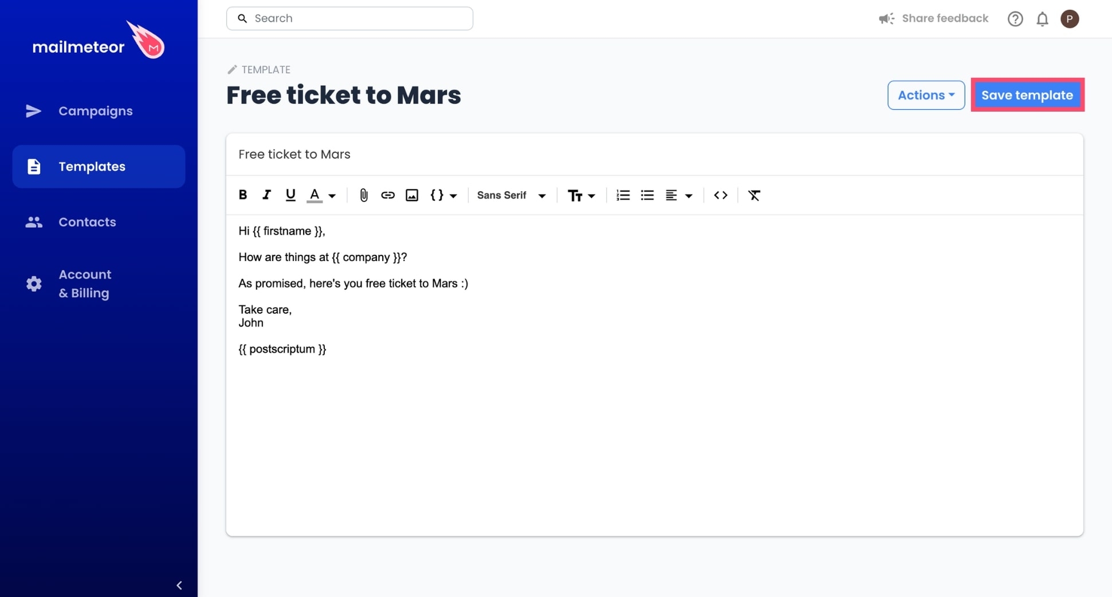1112x597 pixels.
Task: Collapse the sidebar with the chevron
Action: (x=179, y=585)
